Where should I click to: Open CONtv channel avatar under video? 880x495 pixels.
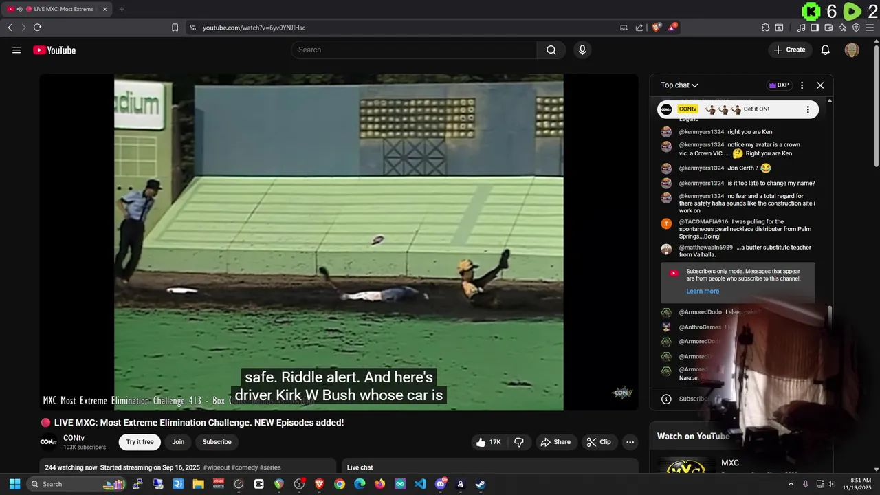[x=48, y=442]
